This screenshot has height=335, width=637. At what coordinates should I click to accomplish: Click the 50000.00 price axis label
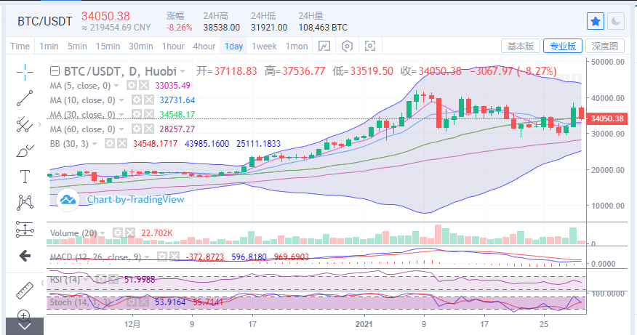click(x=608, y=62)
